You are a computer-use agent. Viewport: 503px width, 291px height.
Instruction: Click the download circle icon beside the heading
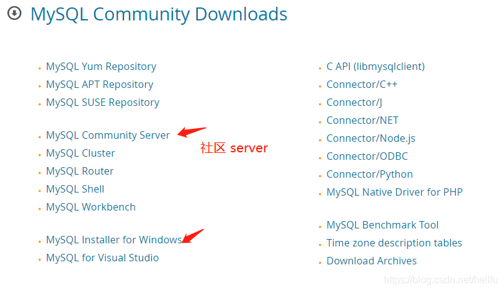(14, 14)
